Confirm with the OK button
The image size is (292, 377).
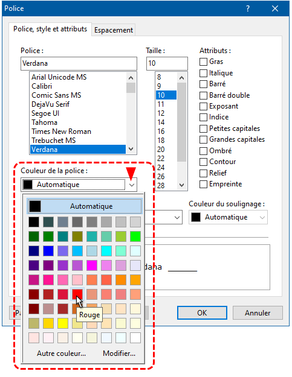click(202, 313)
